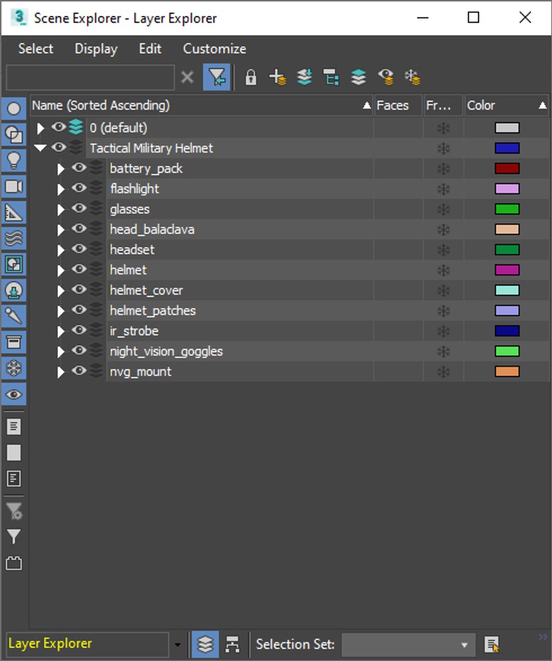Click the Hide All Layers toolbar icon
Viewport: 552px width, 661px height.
pyautogui.click(x=385, y=78)
